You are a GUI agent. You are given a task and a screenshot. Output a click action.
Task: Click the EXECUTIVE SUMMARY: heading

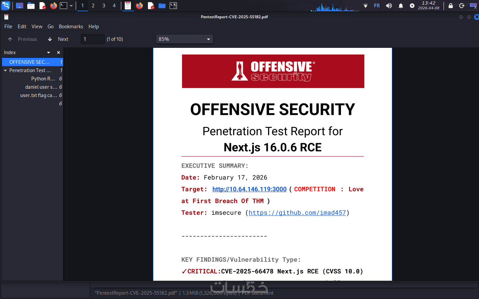pyautogui.click(x=215, y=166)
